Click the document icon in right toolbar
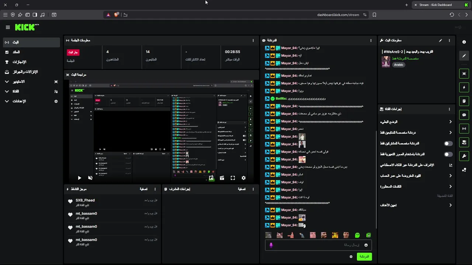 point(464,101)
